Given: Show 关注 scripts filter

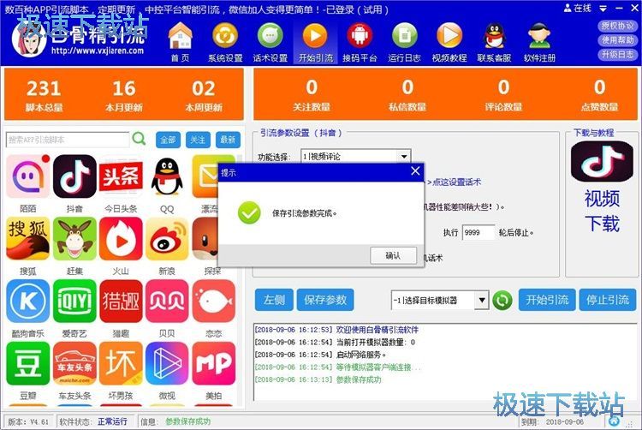Looking at the screenshot, I should point(199,140).
